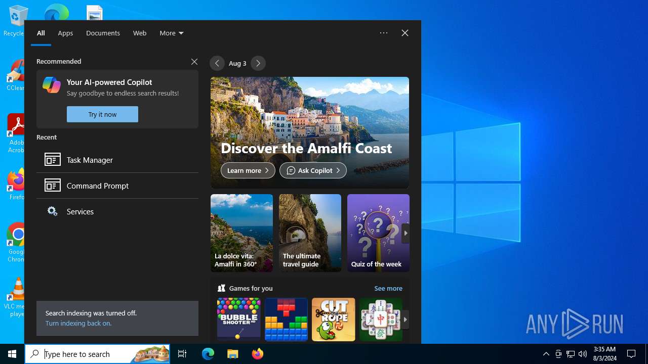This screenshot has height=364, width=648.
Task: Click the network status tray icon
Action: [x=571, y=354]
